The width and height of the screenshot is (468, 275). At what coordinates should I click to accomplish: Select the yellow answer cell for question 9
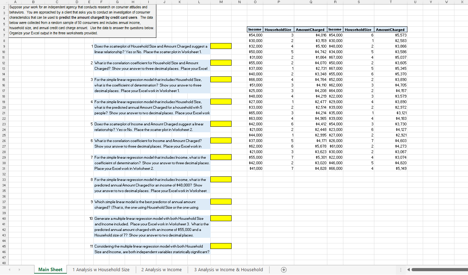point(221,202)
